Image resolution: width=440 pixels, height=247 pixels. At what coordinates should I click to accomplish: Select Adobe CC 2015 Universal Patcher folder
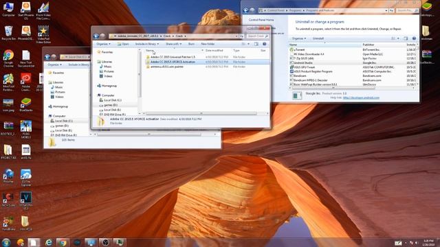[x=173, y=57]
